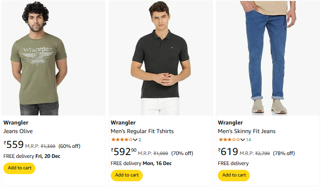The height and width of the screenshot is (187, 321).
Task: Open the Men's Regular Fit Tshirts link
Action: [x=142, y=131]
